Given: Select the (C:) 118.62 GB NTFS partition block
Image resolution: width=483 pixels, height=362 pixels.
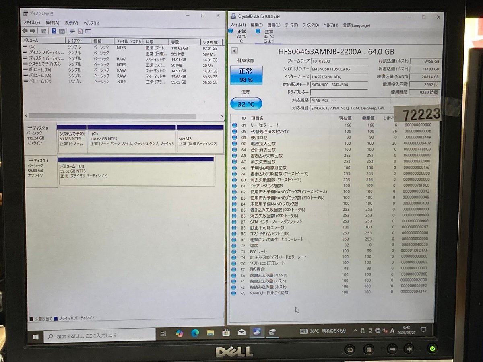Looking at the screenshot, I should (x=132, y=139).
